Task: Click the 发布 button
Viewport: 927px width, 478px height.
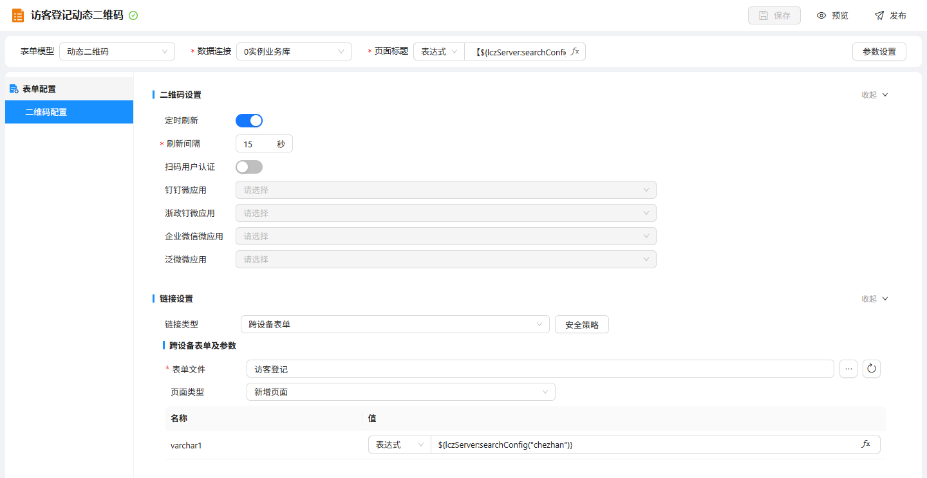Action: (890, 15)
